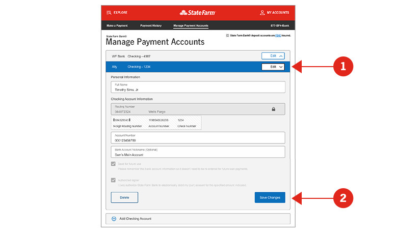This screenshot has width=396, height=236.
Task: Click the Manage Payment Accounts heading
Action: (155, 42)
